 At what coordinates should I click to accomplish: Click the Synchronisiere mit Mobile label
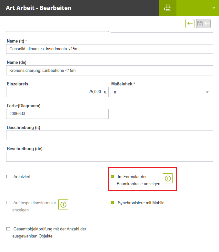tap(141, 203)
